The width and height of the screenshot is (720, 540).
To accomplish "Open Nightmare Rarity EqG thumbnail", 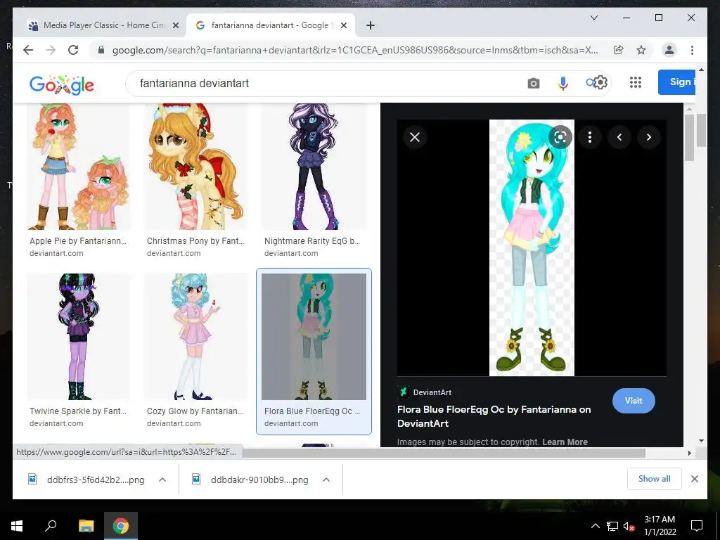I will coord(314,167).
